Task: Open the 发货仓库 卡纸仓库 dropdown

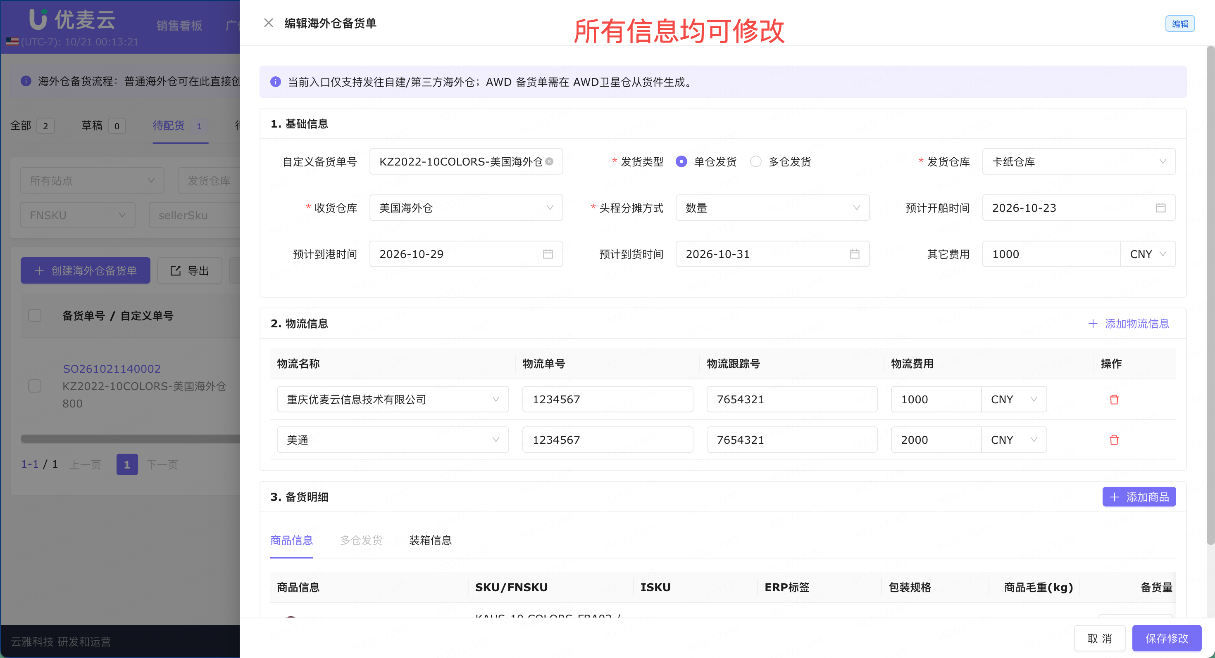Action: pos(1079,161)
